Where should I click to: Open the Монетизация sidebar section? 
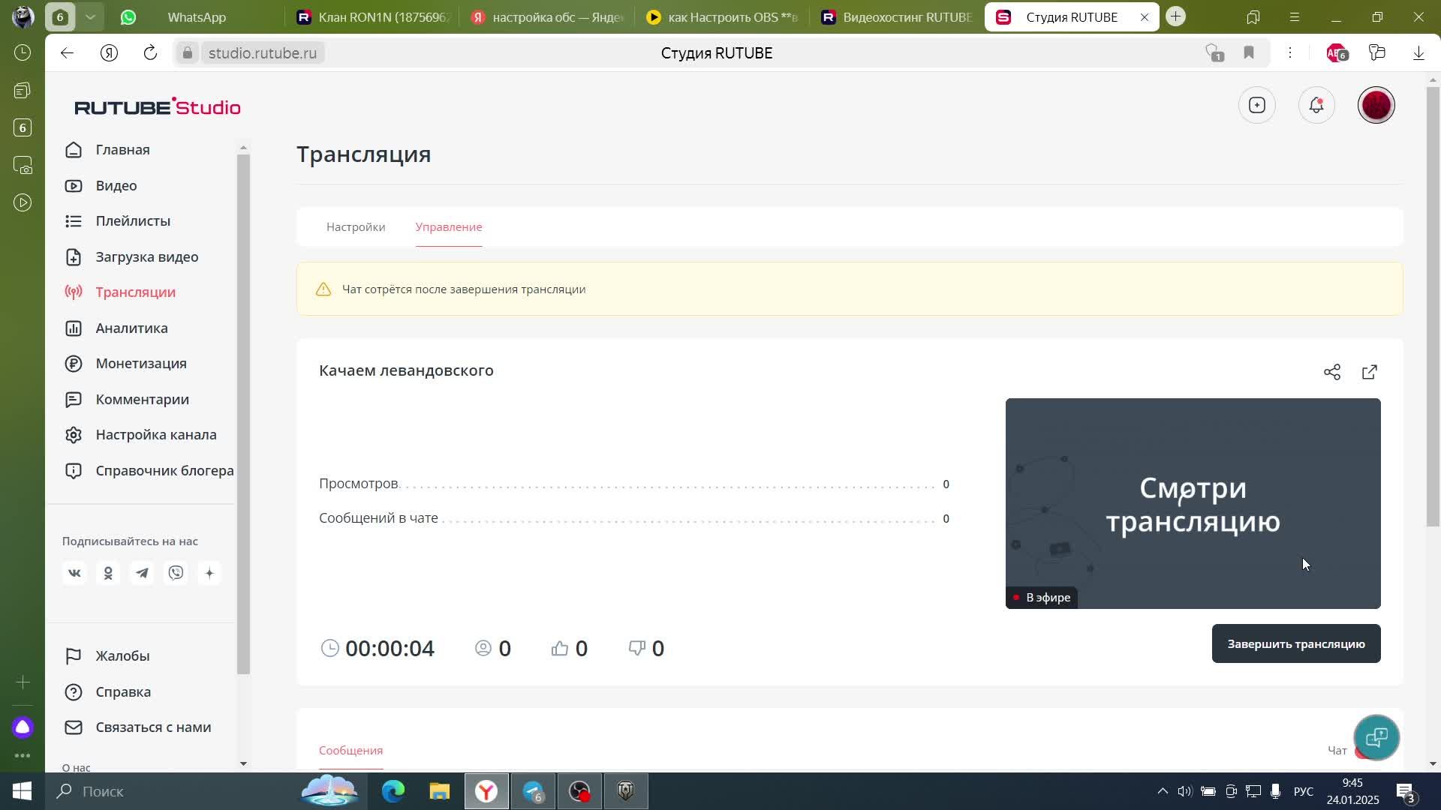tap(125, 364)
